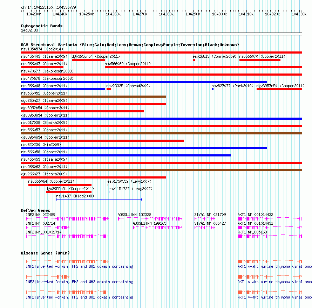
Task: Click the chr14:104225150..104330779 region label
Action: tap(48, 7)
